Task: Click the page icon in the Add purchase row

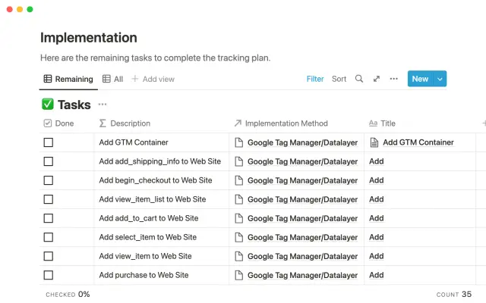Action: 238,275
